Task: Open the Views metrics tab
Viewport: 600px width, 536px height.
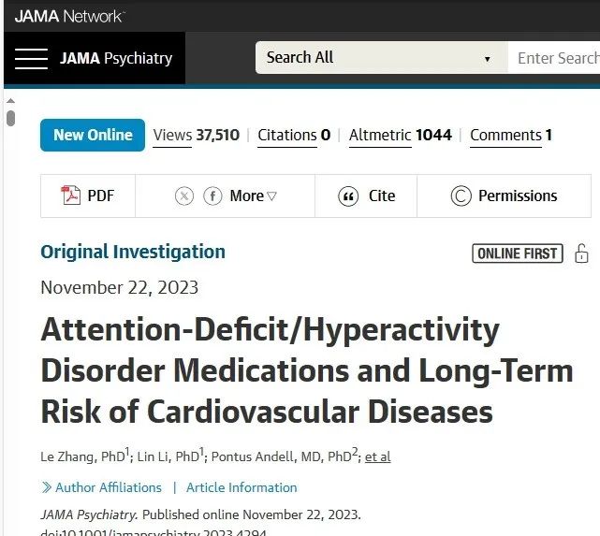Action: [197, 136]
